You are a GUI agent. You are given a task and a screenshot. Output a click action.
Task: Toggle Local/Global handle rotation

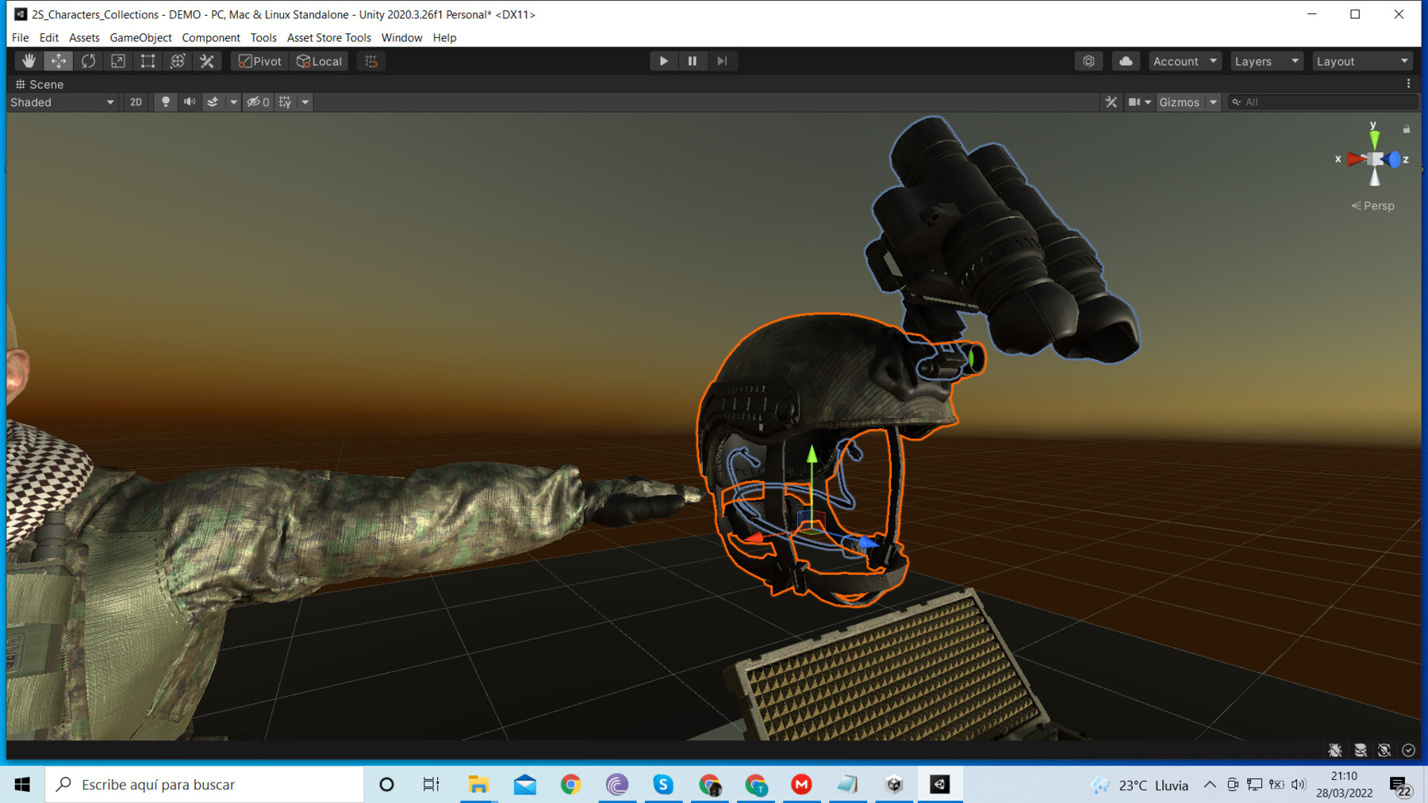click(x=319, y=61)
